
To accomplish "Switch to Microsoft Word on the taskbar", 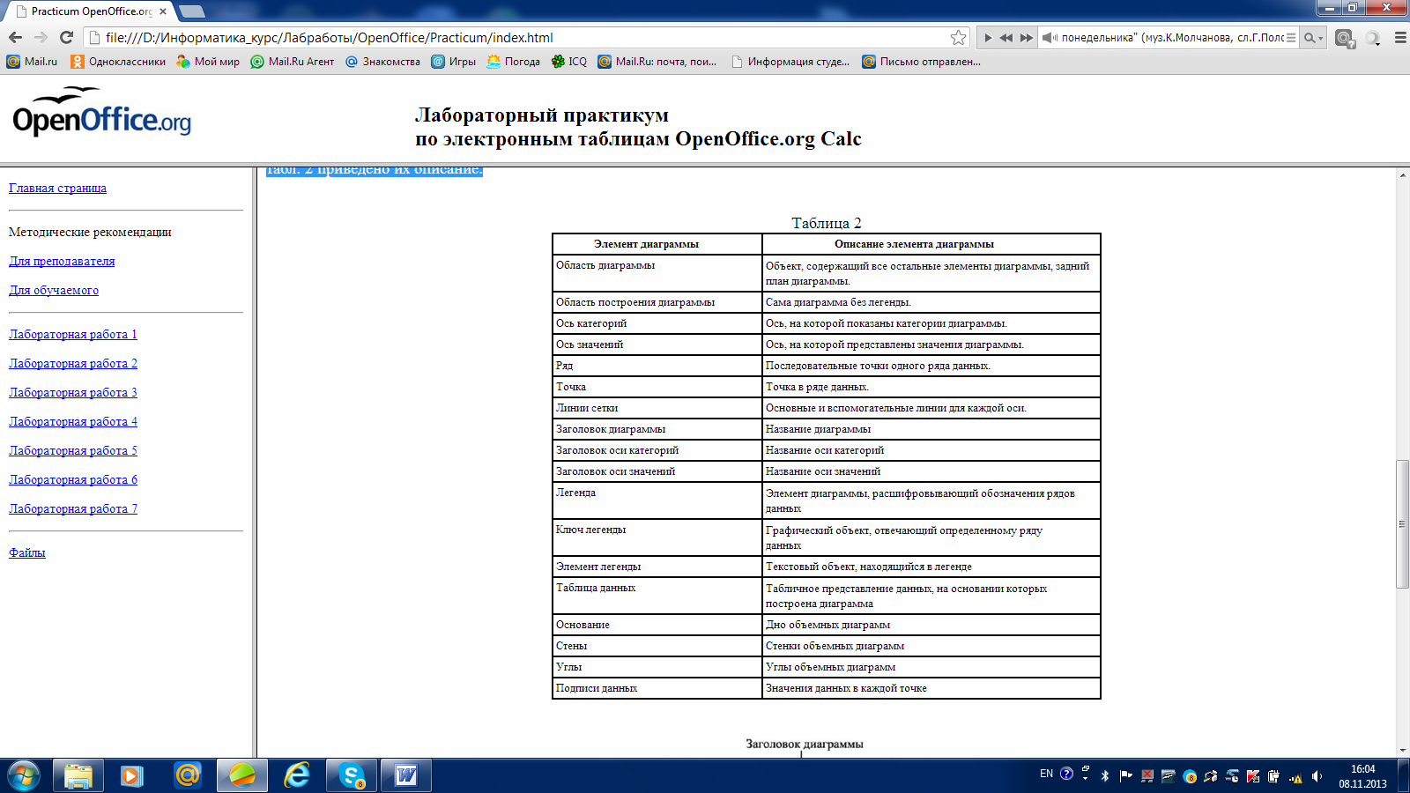I will point(406,775).
